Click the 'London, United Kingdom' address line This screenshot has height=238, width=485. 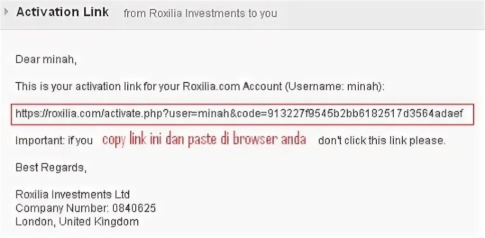click(77, 221)
